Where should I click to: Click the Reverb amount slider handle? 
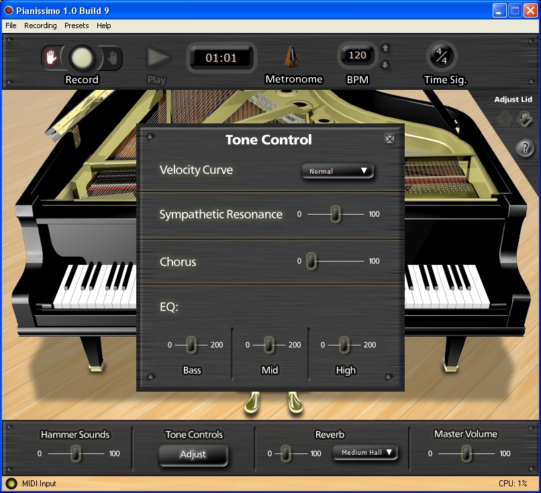[286, 453]
